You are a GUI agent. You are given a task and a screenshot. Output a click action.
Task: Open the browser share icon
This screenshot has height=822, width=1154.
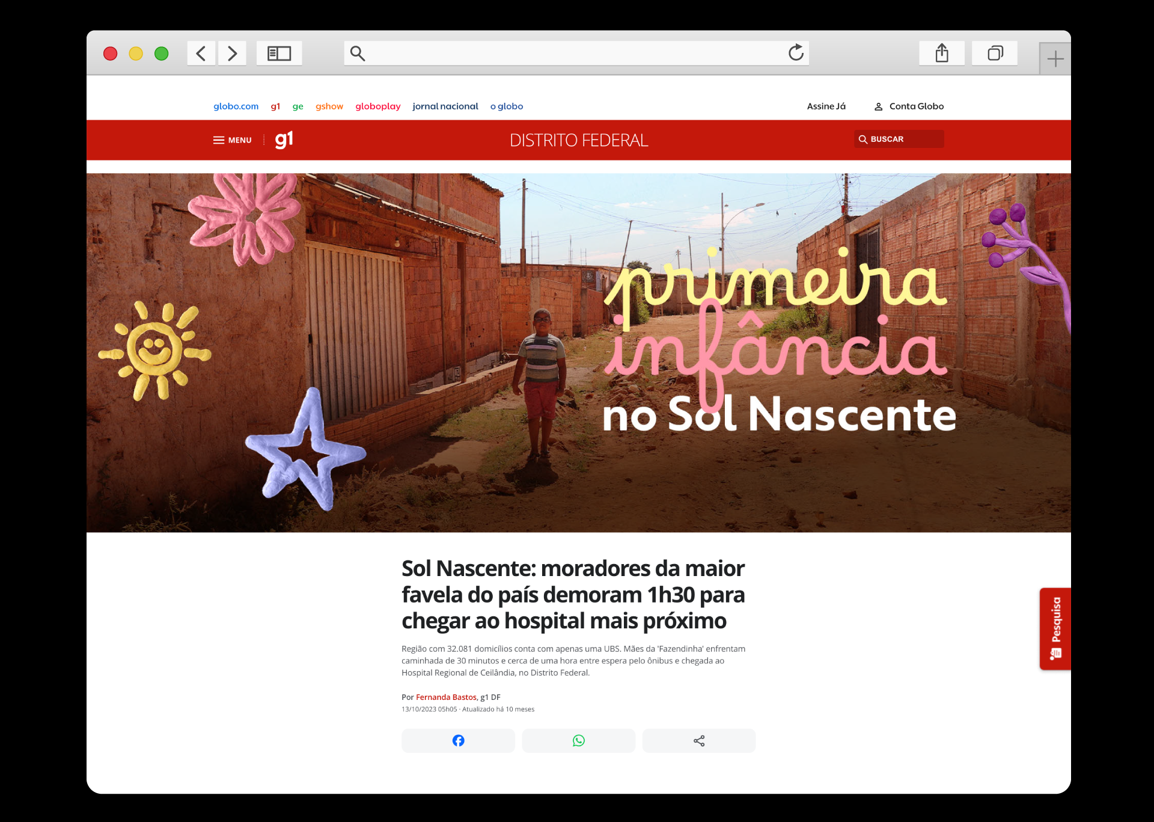coord(942,54)
